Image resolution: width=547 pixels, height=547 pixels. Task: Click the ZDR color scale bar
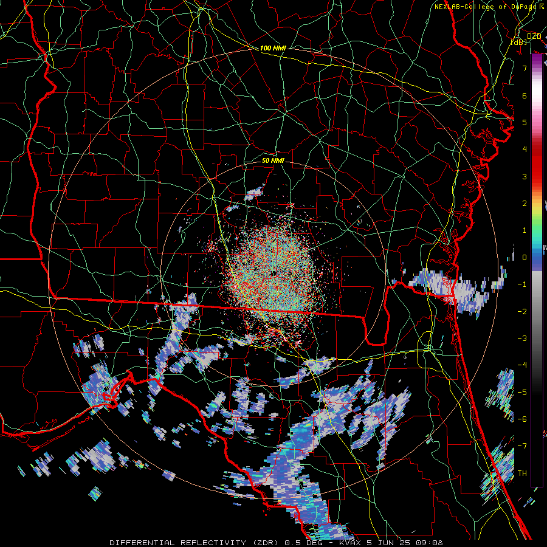click(x=537, y=270)
